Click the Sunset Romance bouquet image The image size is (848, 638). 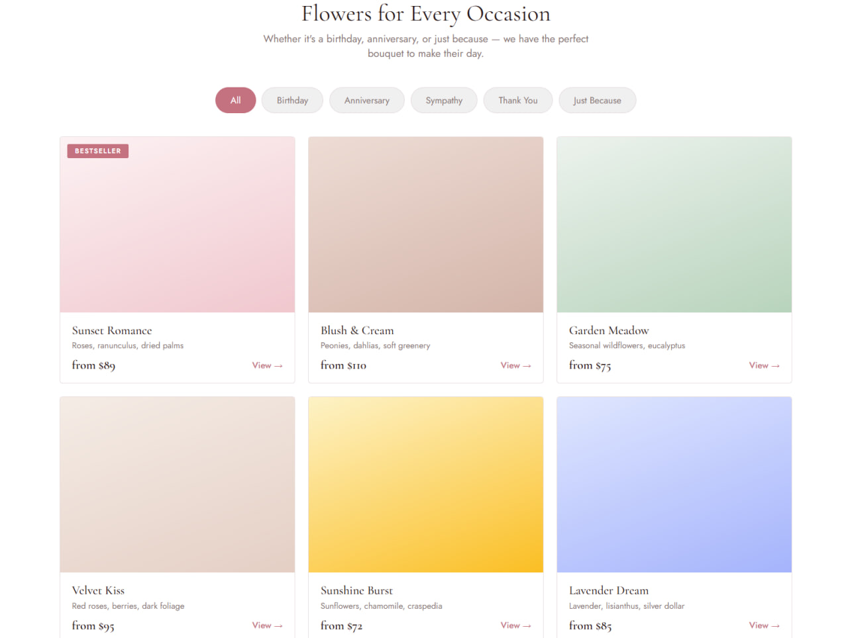tap(177, 225)
